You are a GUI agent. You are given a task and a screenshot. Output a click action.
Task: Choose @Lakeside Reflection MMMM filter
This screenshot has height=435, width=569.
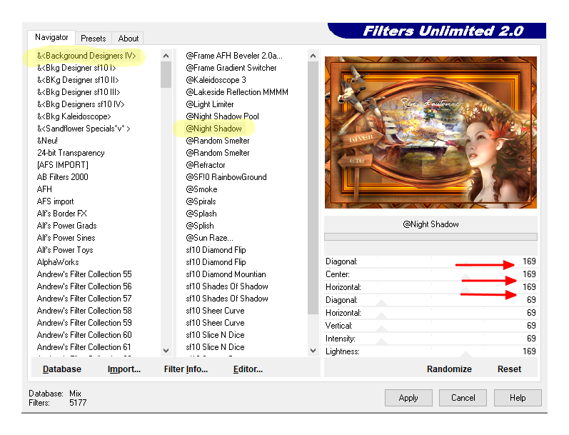coord(237,92)
